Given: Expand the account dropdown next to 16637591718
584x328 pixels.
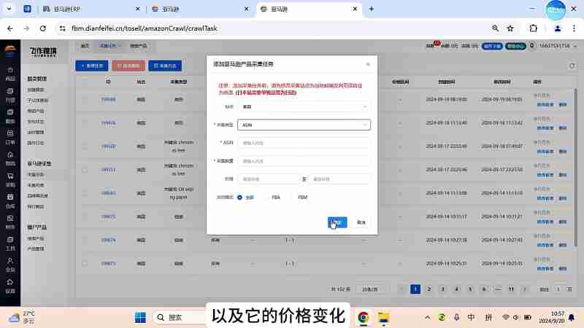Looking at the screenshot, I should 575,46.
